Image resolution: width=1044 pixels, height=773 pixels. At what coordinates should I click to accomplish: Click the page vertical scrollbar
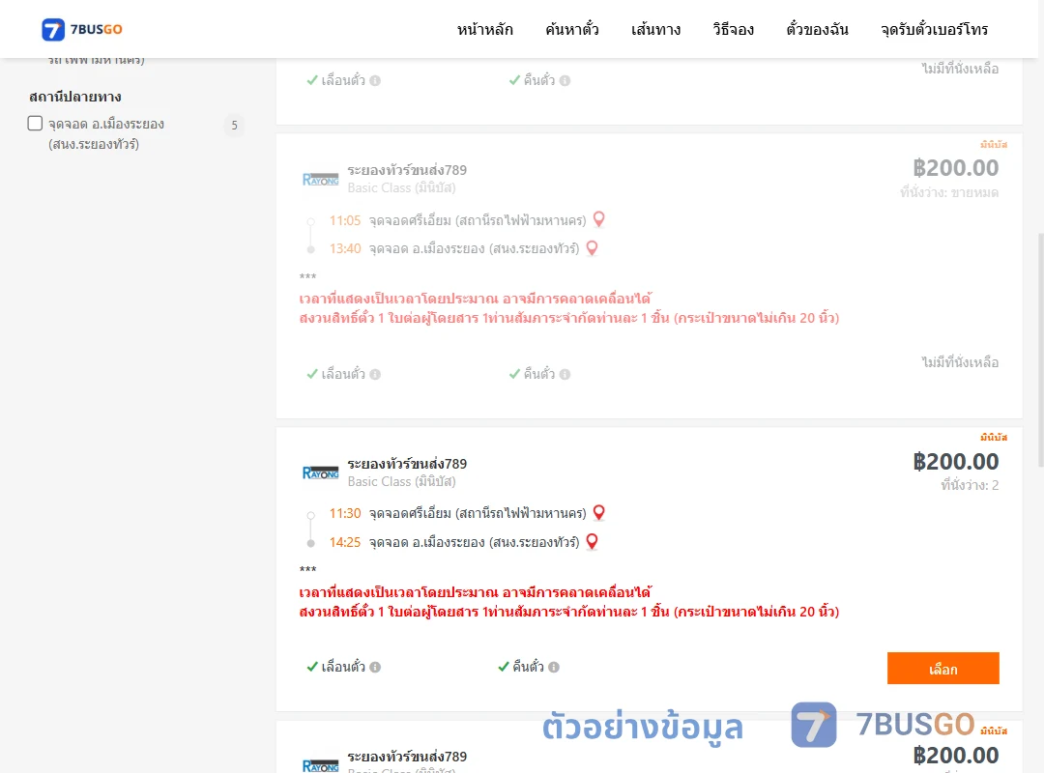pos(1040,350)
